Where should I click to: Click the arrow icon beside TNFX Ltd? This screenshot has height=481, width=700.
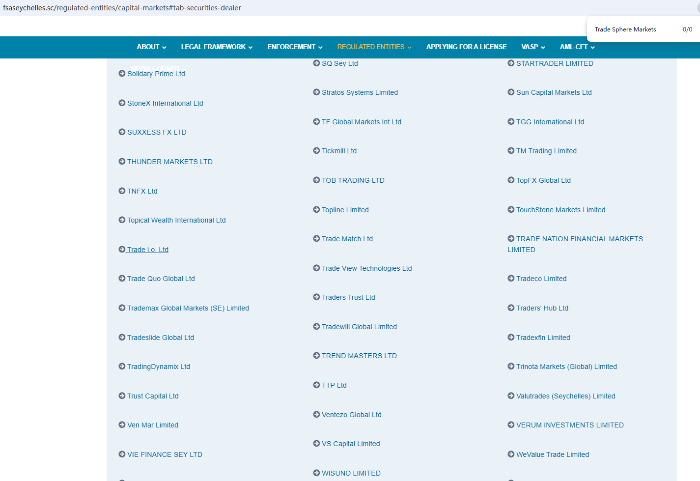122,191
